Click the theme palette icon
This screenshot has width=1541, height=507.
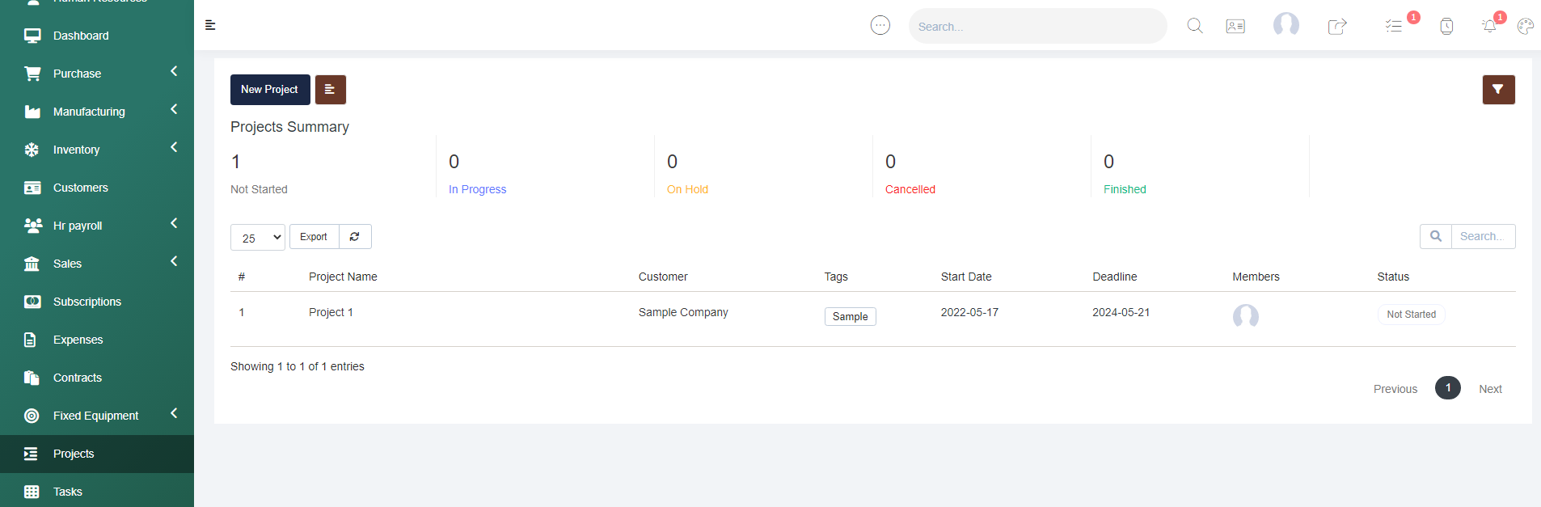1525,27
